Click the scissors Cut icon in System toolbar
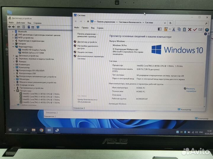The image size is (213, 159). point(174,29)
